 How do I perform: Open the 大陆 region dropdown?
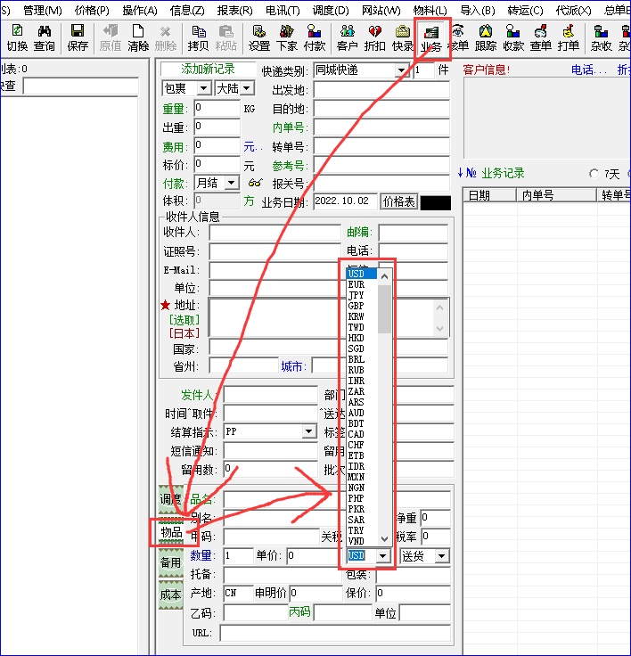247,88
